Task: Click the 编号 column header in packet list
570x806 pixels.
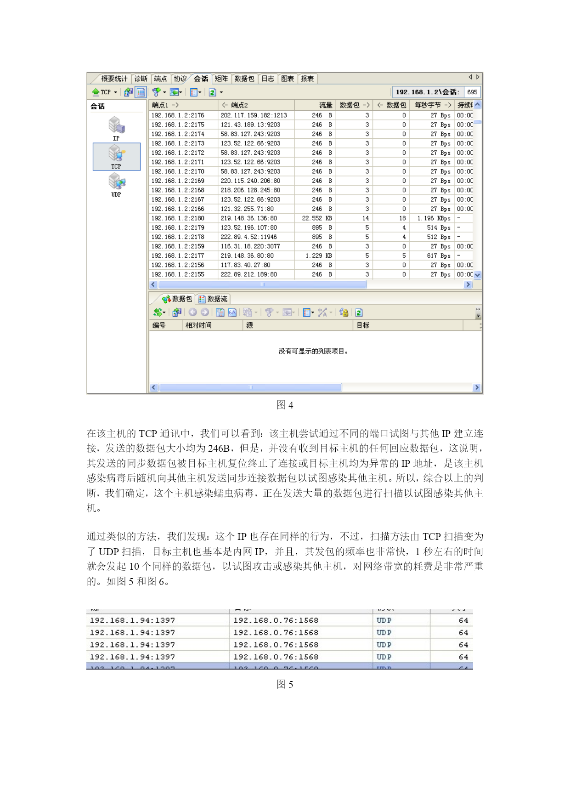Action: tap(165, 325)
